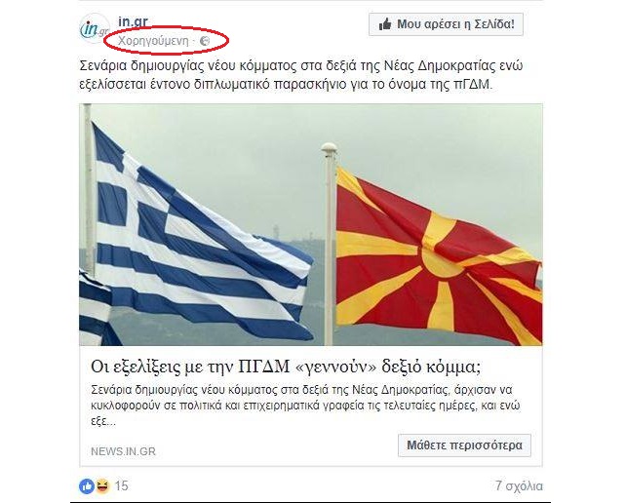Click the Greek flag in the photo
Viewport: 626px width, 503px height.
click(200, 240)
